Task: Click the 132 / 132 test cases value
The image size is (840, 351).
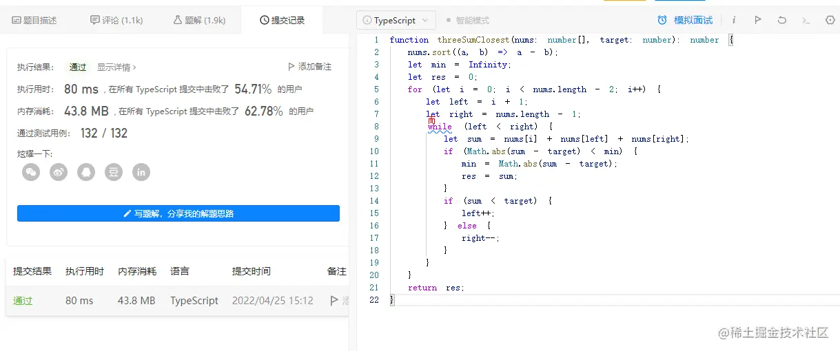Action: 104,133
